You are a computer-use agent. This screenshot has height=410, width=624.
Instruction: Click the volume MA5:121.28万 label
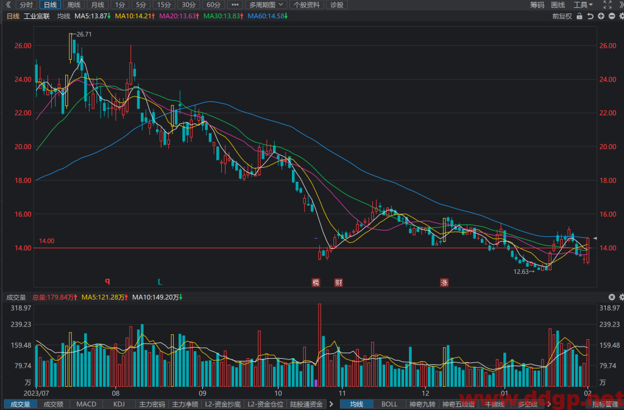coord(105,297)
